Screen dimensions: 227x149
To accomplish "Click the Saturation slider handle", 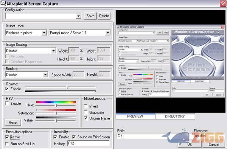I will tap(56, 113).
